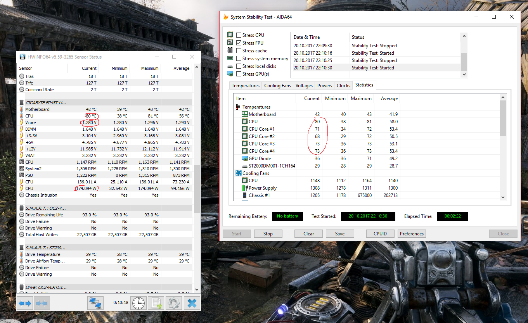This screenshot has width=528, height=323.
Task: Uncheck the Stress FPU checkbox
Action: pos(239,43)
